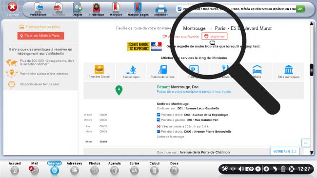Click the Prendre à droite D906 Avenue Pierre Brossolette step
The width and height of the screenshot is (317, 178).
point(194,132)
